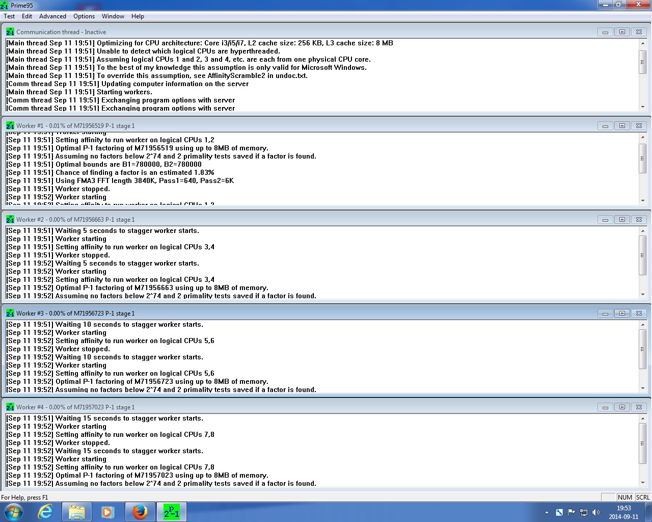
Task: Click the 'estimated 1.83%' factor chance line
Action: pyautogui.click(x=110, y=173)
